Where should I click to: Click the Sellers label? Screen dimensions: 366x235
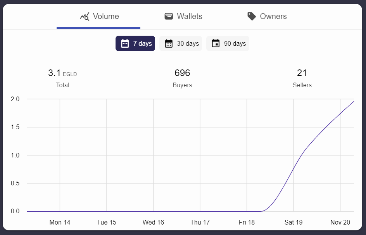302,85
